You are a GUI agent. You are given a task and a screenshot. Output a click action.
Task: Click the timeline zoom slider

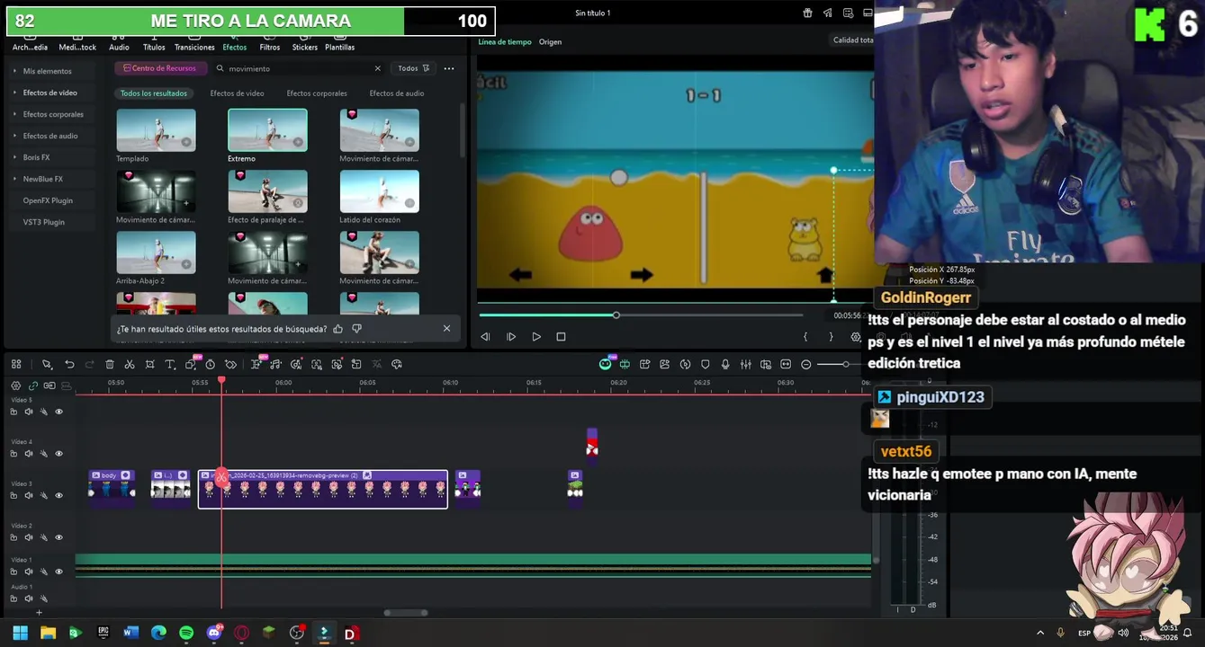click(846, 364)
